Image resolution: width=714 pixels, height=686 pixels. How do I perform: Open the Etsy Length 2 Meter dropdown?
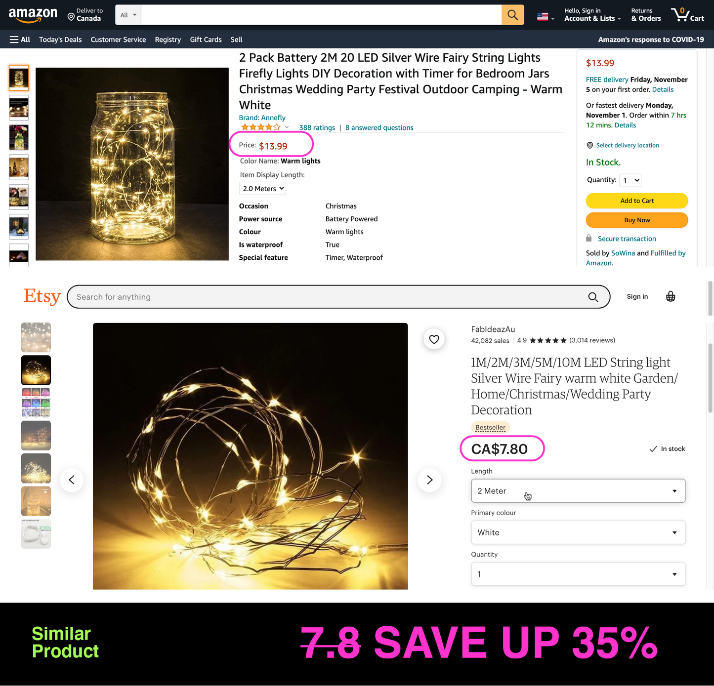point(578,491)
